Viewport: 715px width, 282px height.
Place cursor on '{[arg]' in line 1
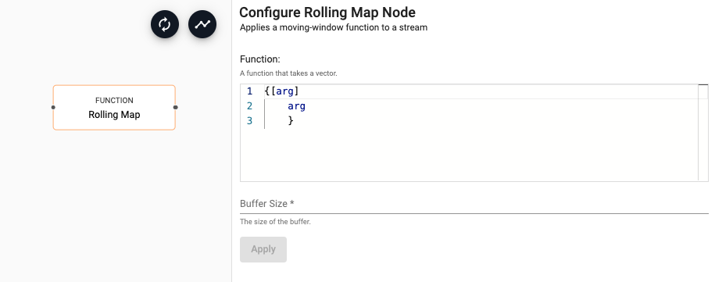pyautogui.click(x=281, y=91)
